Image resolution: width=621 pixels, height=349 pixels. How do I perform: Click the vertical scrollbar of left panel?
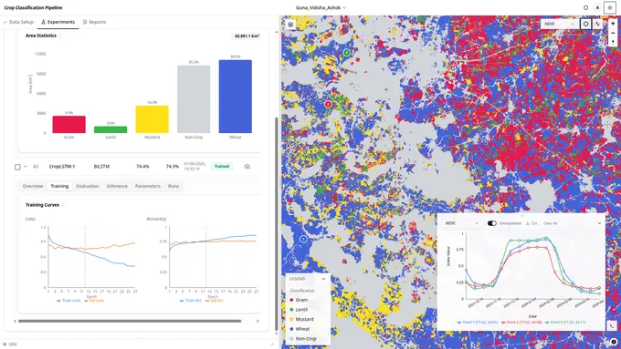point(277,223)
